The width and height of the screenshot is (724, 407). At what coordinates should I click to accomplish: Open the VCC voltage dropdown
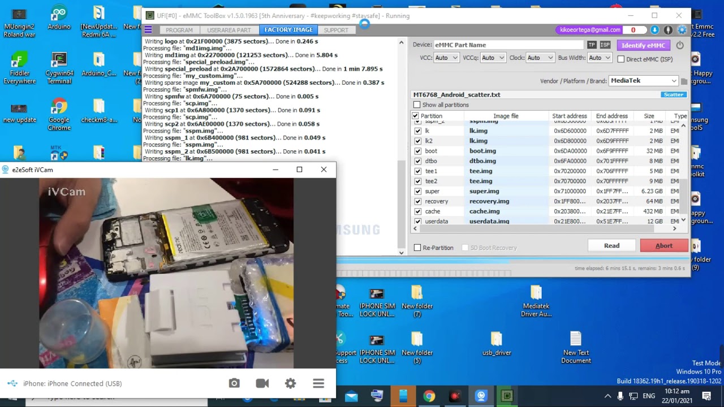click(x=446, y=58)
